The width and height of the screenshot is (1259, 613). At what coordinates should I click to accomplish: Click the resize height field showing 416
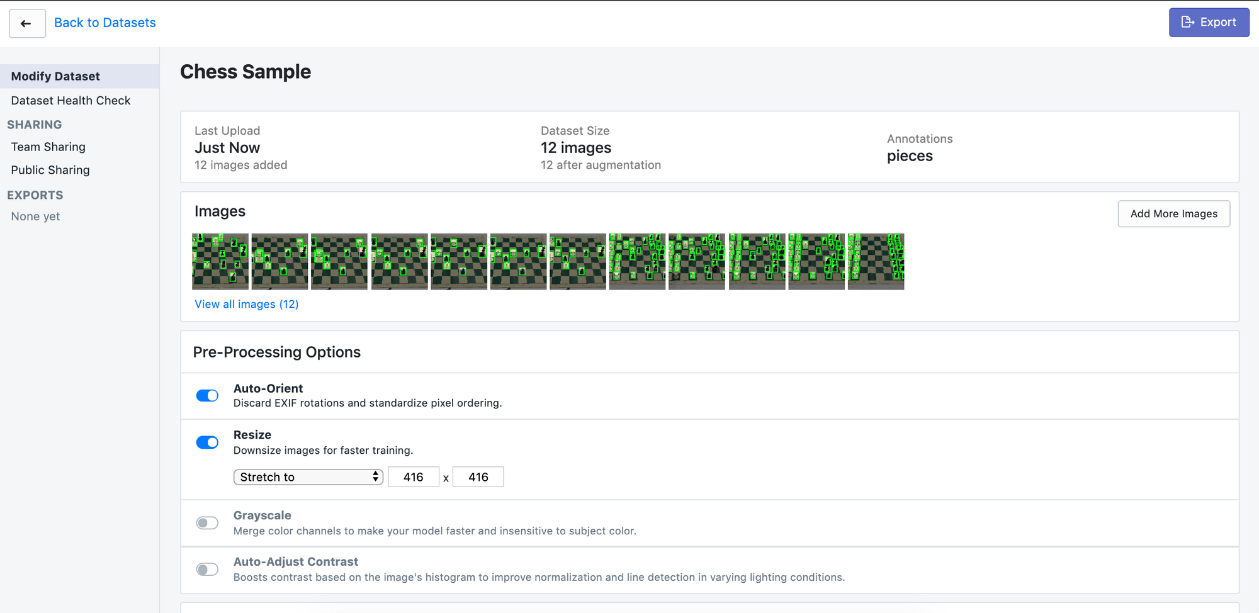[x=478, y=476]
